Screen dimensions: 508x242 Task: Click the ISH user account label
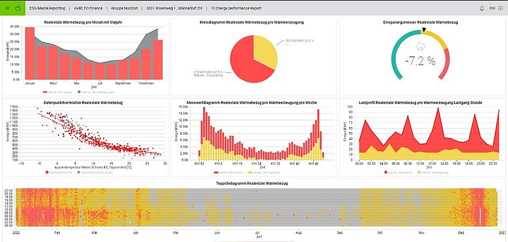pyautogui.click(x=492, y=8)
